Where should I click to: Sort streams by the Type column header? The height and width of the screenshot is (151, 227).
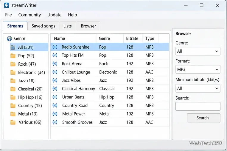(151, 38)
